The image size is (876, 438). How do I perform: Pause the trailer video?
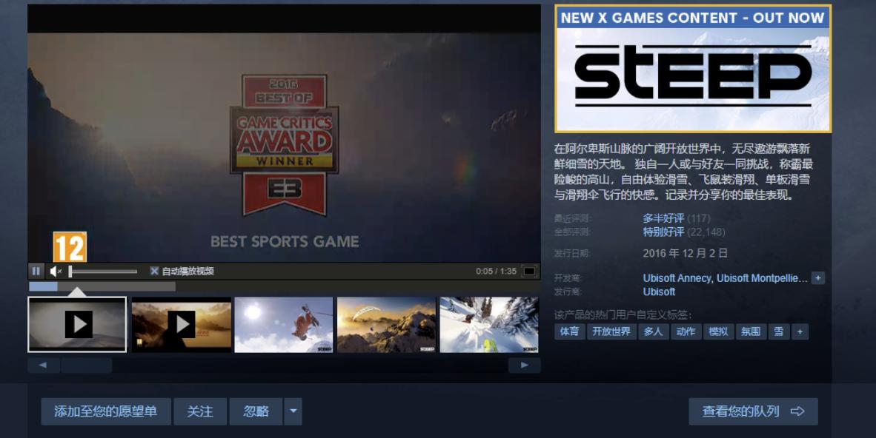click(x=36, y=272)
